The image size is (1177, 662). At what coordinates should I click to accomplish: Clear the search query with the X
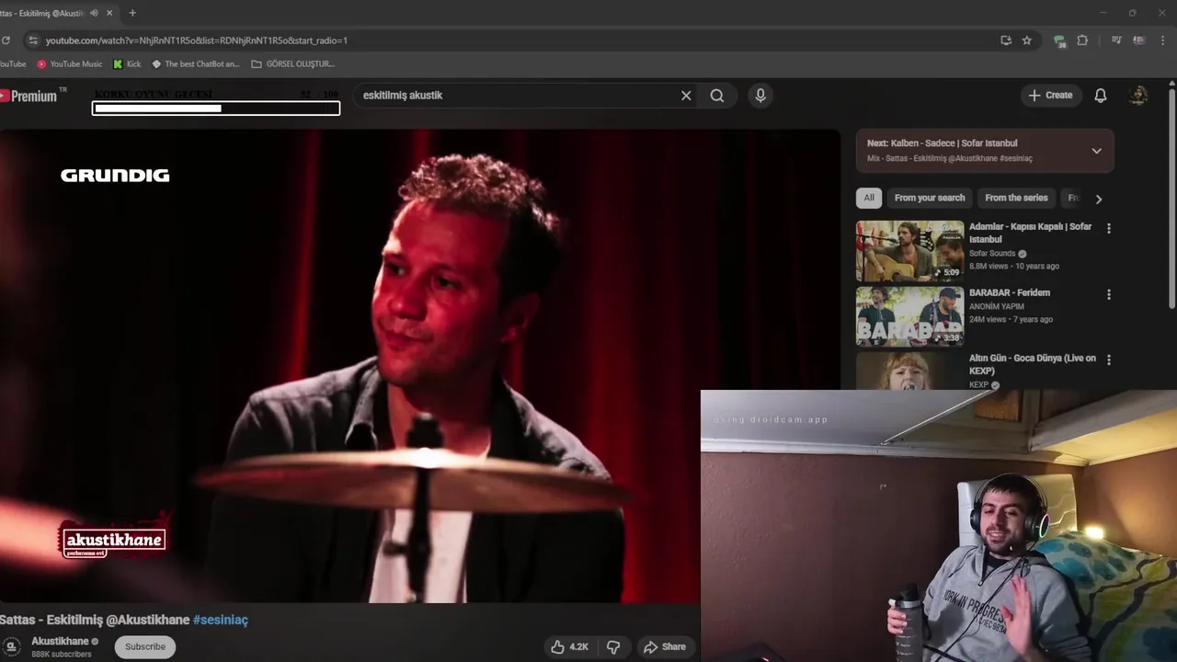point(686,96)
